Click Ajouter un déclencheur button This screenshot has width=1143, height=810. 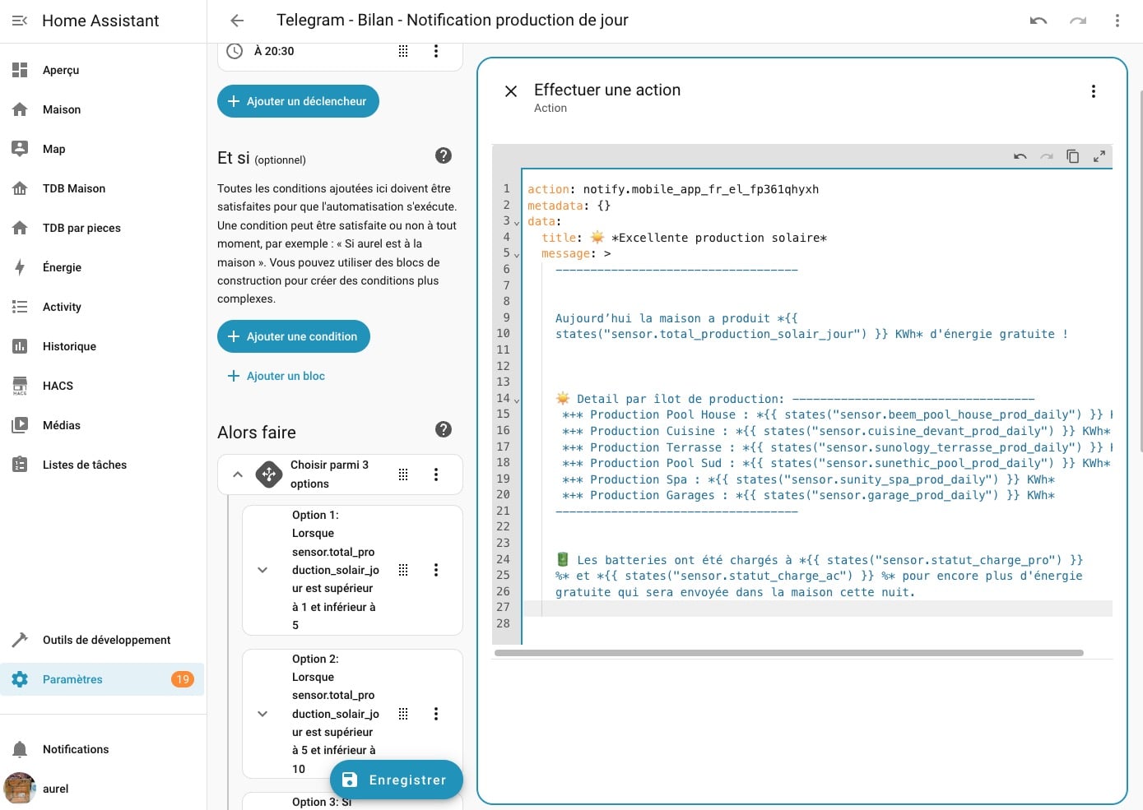click(298, 101)
